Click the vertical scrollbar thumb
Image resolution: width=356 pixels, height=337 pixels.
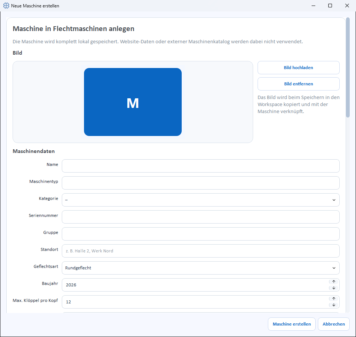pos(348,68)
